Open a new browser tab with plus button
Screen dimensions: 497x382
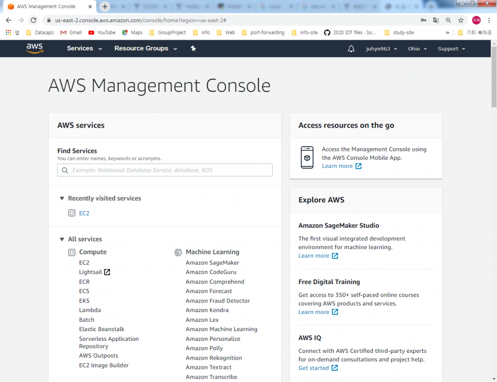(105, 6)
